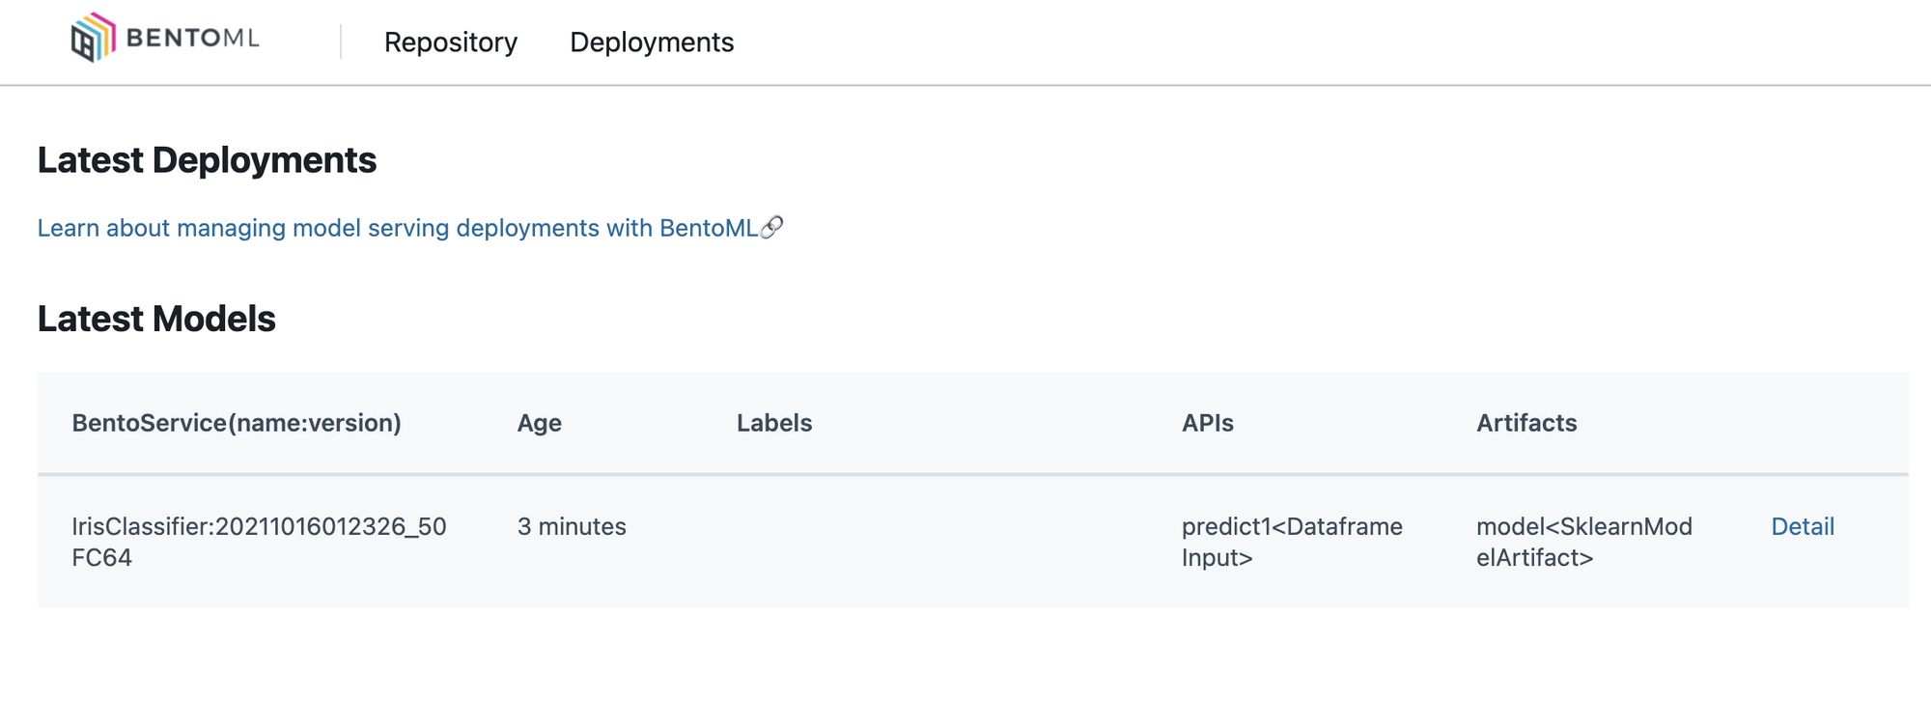
Task: Click the 3 minutes age value
Action: click(572, 526)
